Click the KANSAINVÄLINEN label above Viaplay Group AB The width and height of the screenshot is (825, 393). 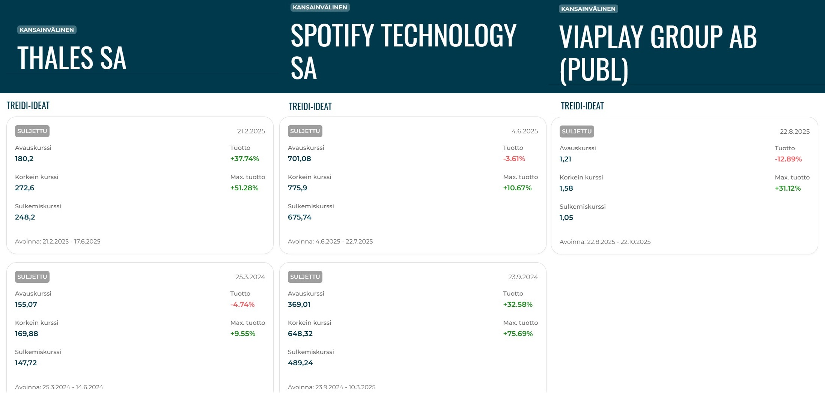588,9
